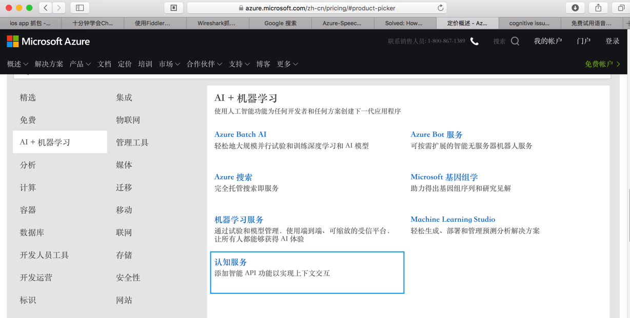Screen dimensions: 630x318
Task: Show all tabs overview icon
Action: coord(621,8)
